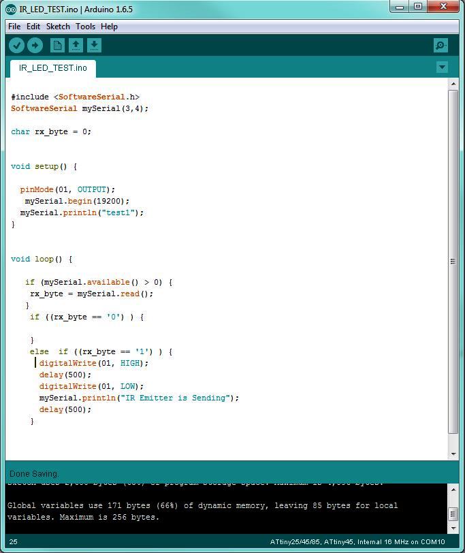The width and height of the screenshot is (465, 553).
Task: Click the 'void setup() {' line
Action: click(x=44, y=166)
